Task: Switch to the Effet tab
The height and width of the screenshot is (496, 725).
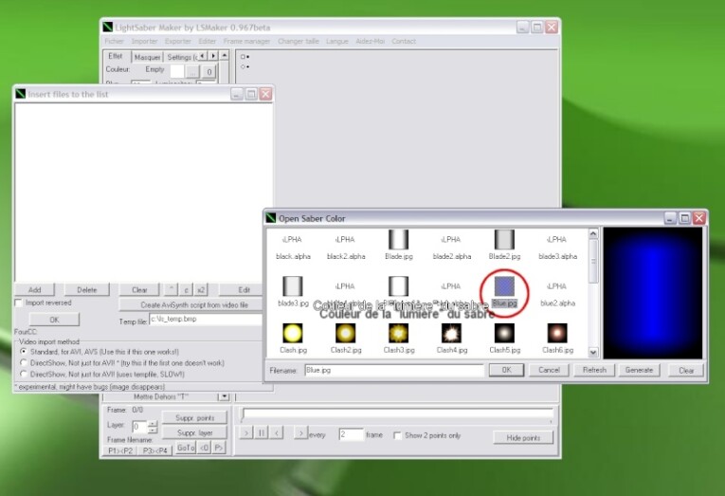Action: pyautogui.click(x=116, y=56)
